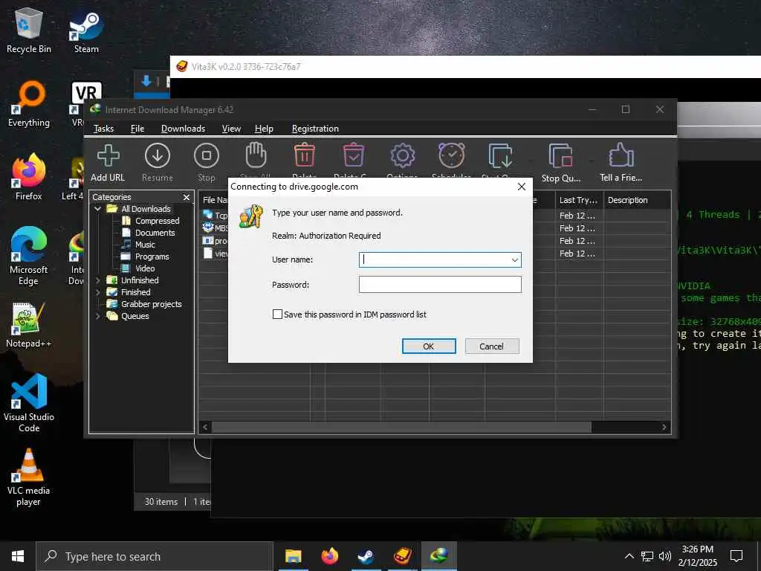Click Vita3K icon in taskbar

(x=402, y=556)
